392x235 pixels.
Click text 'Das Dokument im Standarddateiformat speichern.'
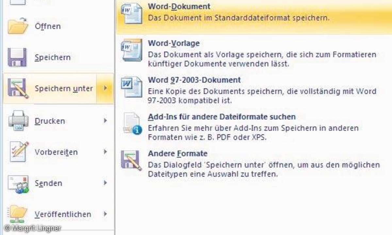coord(238,18)
